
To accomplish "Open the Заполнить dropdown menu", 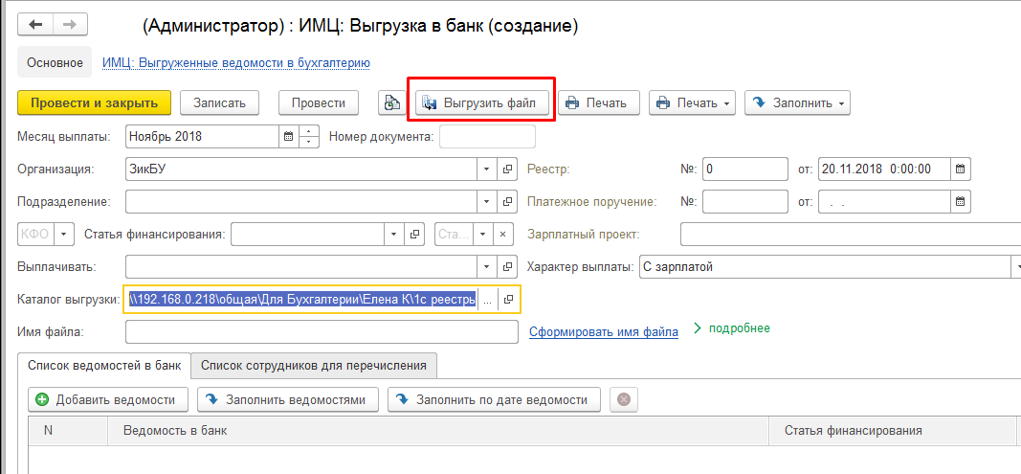I will click(798, 103).
